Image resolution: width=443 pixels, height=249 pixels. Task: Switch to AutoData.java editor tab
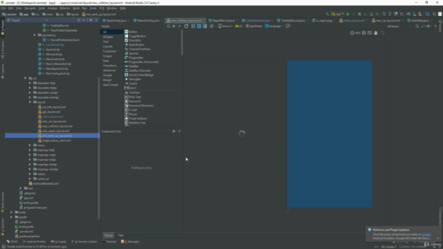(x=419, y=21)
